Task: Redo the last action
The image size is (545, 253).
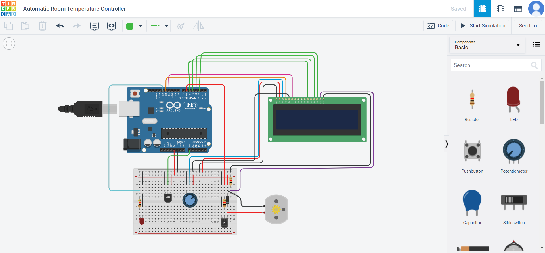Action: click(x=77, y=26)
